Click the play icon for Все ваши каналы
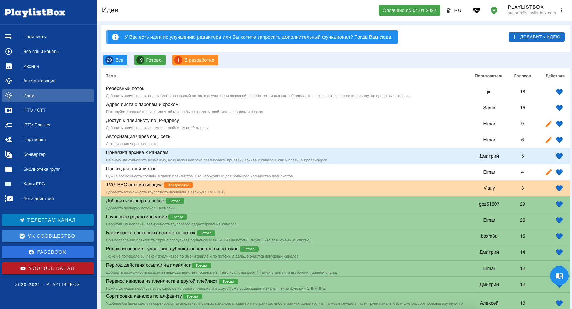This screenshot has width=572, height=309. click(9, 51)
